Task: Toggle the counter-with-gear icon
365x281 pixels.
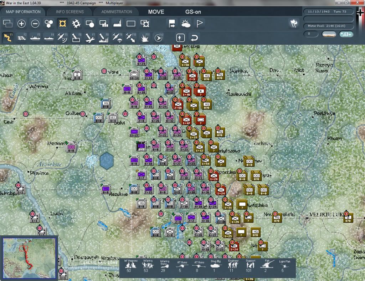Action: [145, 24]
